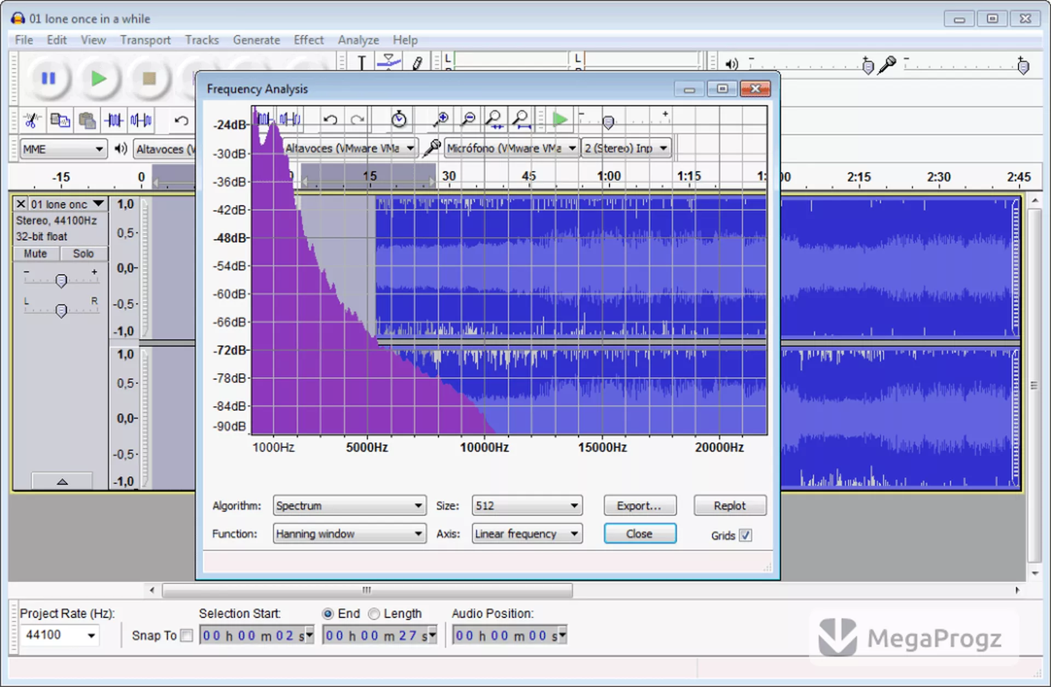Open the Edit menu
This screenshot has height=687, width=1051.
[56, 40]
